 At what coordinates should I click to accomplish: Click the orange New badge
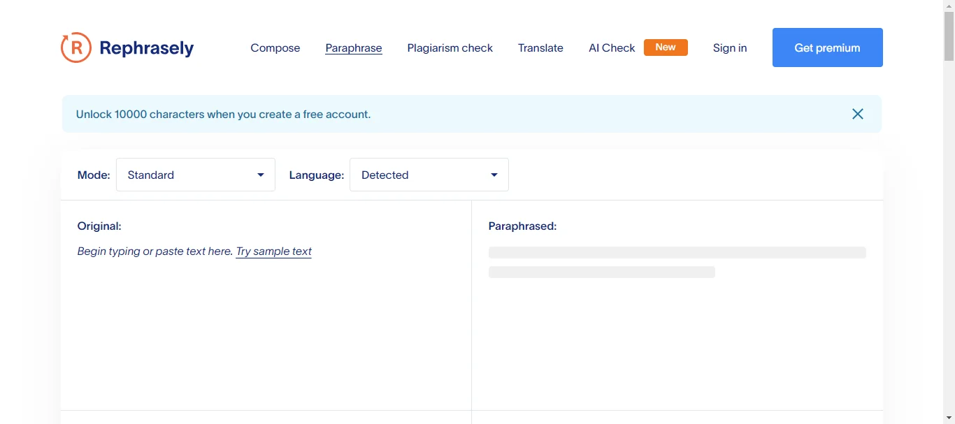[666, 47]
